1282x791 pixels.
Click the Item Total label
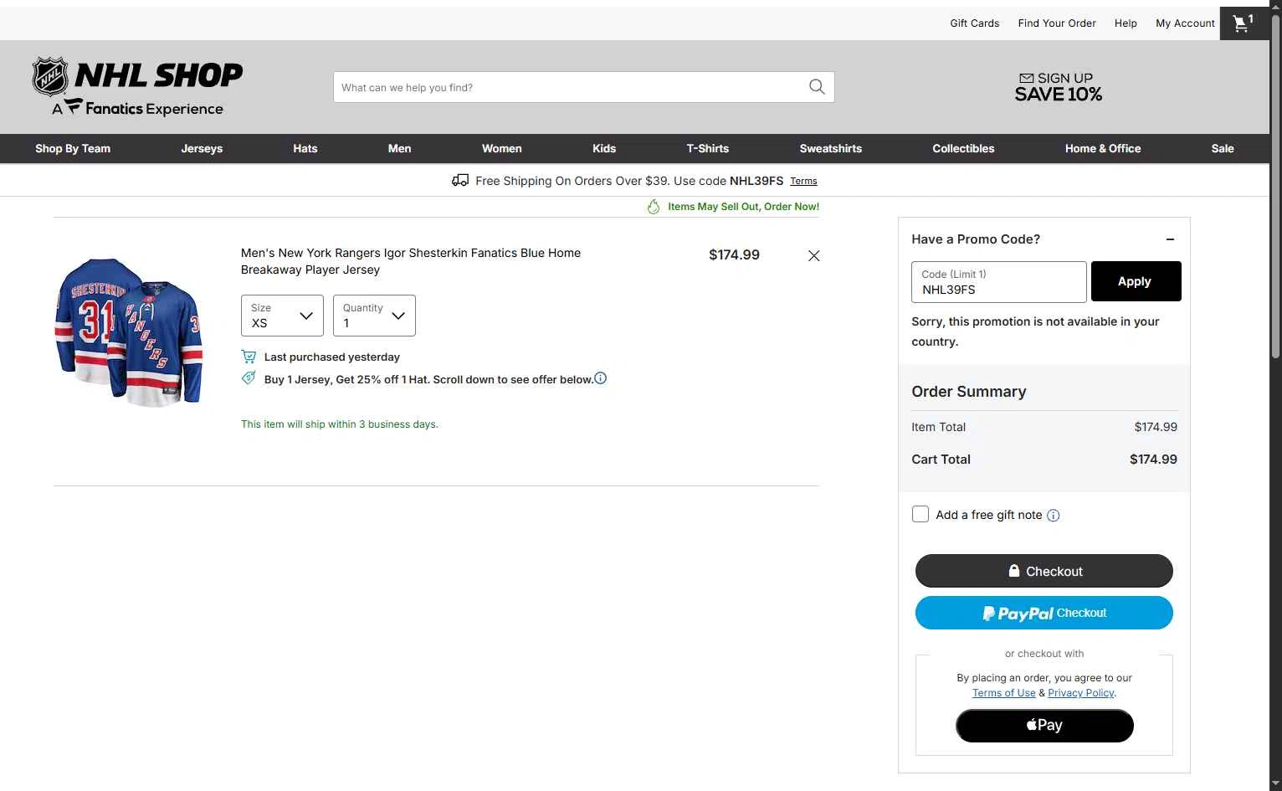click(939, 427)
